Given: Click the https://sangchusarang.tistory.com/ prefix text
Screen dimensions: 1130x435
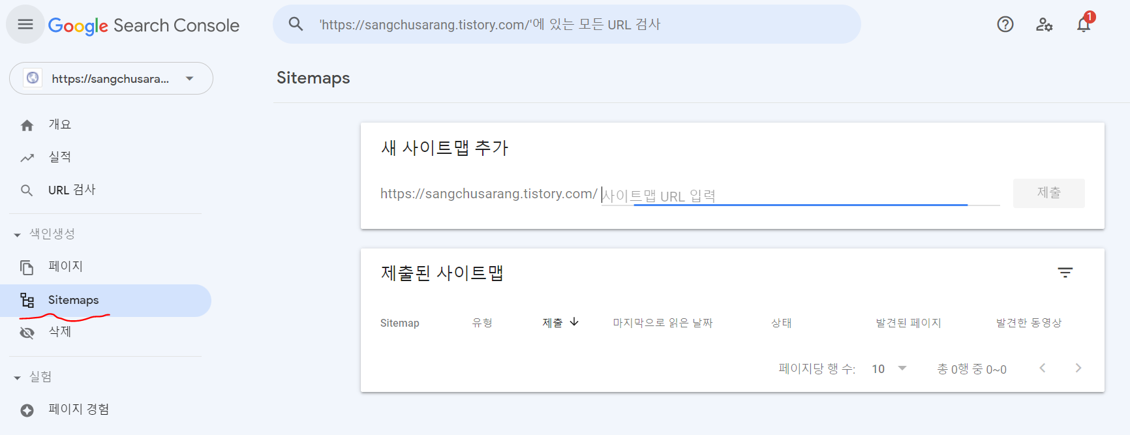Looking at the screenshot, I should pos(489,194).
